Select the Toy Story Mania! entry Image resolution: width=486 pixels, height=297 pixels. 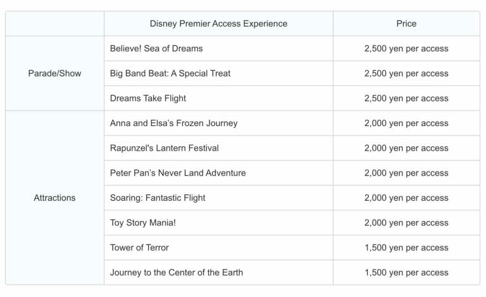click(x=142, y=222)
